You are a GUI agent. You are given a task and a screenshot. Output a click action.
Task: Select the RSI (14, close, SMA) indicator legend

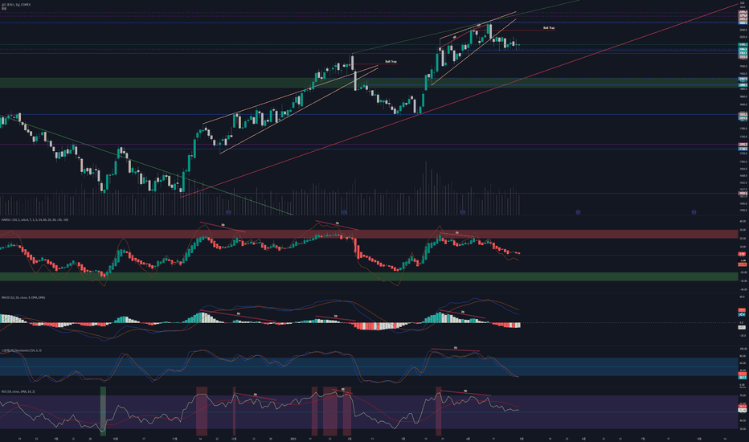point(18,391)
